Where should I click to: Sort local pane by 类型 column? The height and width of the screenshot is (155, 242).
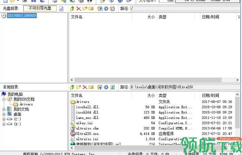[176, 95]
